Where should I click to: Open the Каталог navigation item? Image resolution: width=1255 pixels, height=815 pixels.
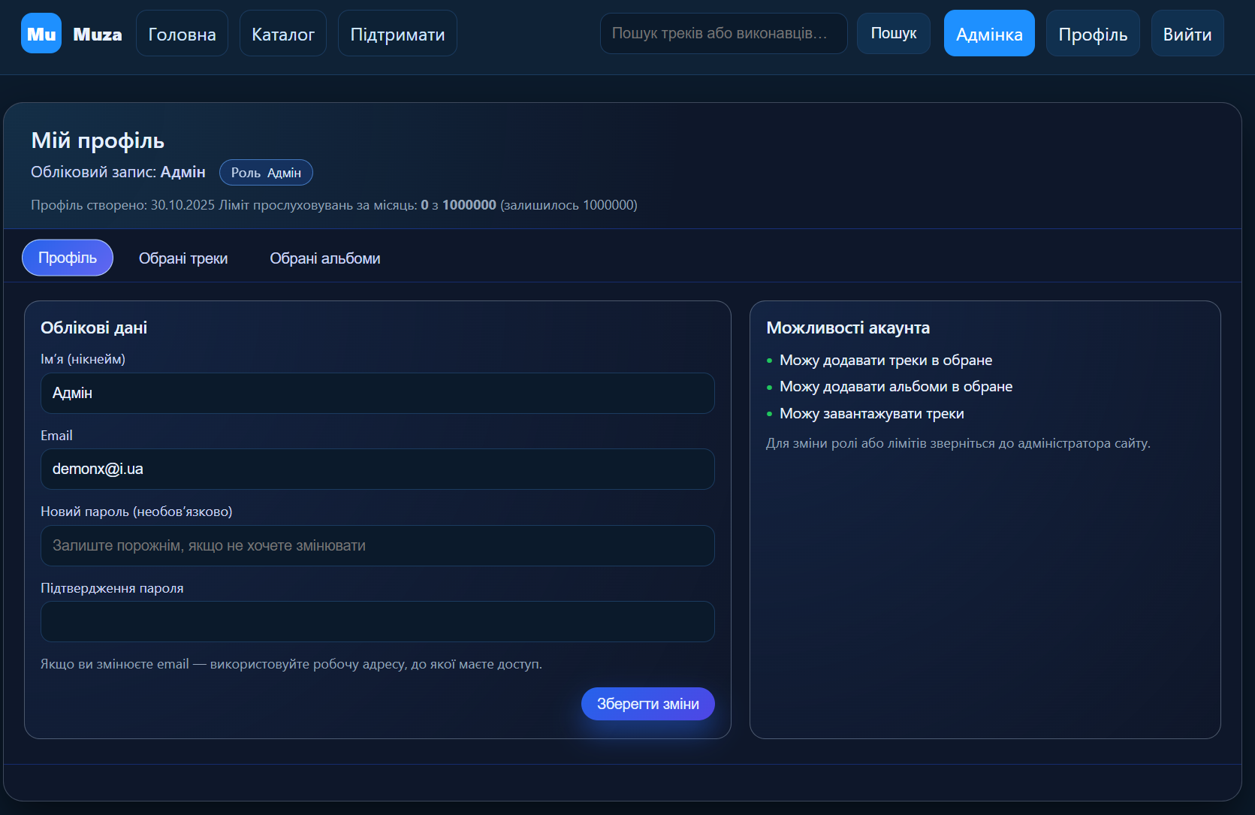tap(283, 34)
